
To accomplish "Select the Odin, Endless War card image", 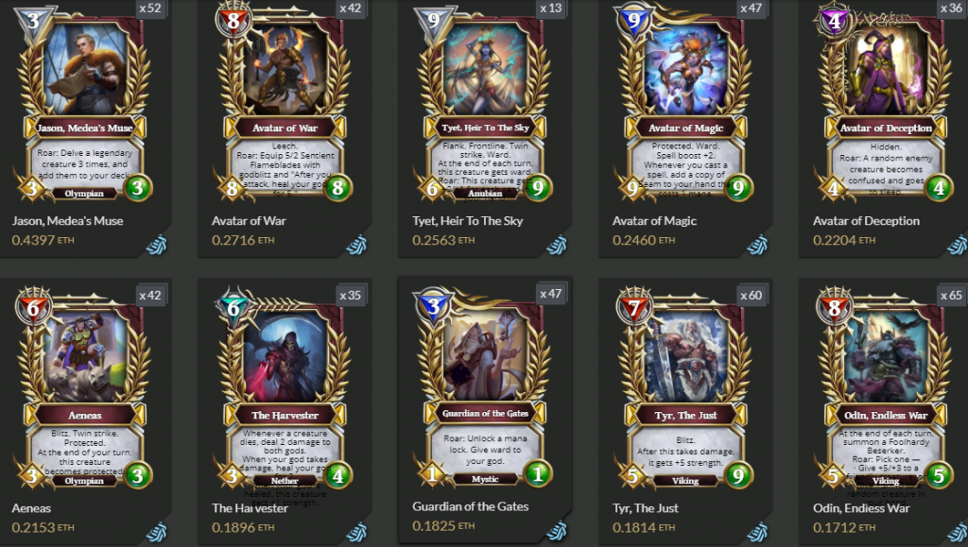I will point(886,390).
